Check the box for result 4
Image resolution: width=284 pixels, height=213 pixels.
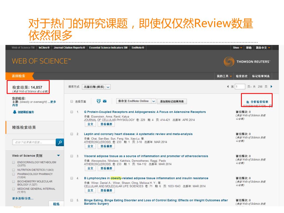tap(72, 178)
